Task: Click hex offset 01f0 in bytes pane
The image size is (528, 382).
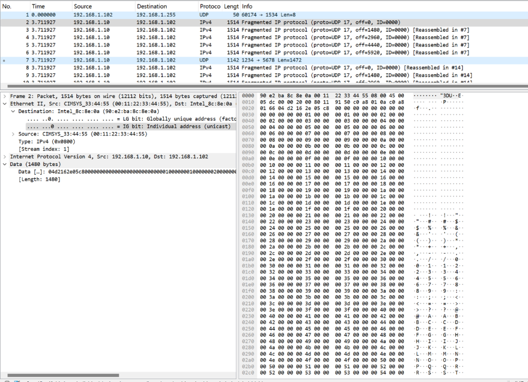Action: [248, 291]
